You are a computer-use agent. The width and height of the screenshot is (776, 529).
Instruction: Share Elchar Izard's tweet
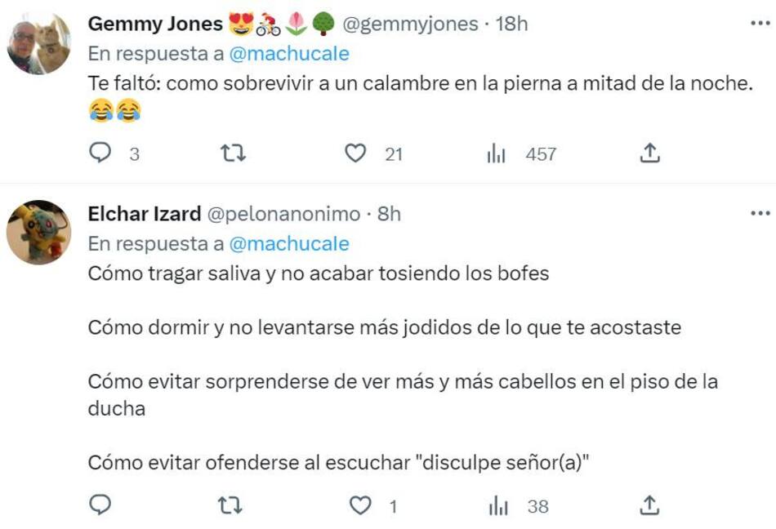point(649,506)
